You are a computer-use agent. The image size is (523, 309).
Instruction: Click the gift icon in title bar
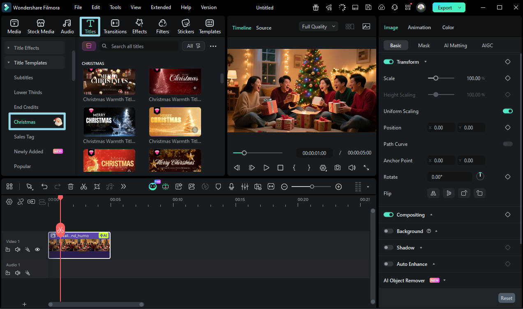tap(316, 7)
